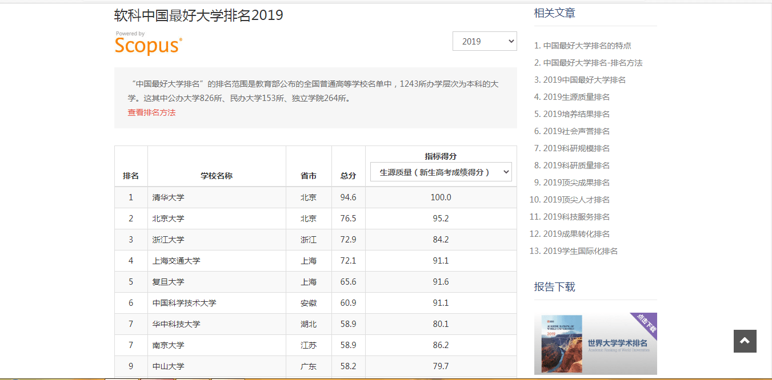772x380 pixels.
Task: Click the 排名 column header
Action: point(131,176)
